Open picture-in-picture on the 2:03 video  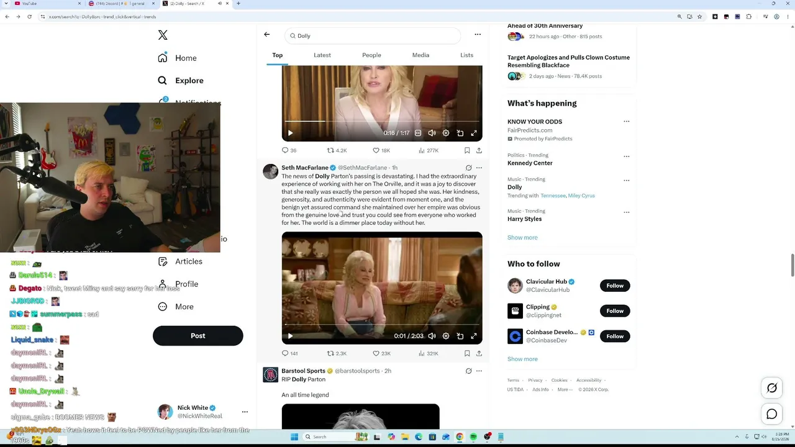(x=460, y=336)
